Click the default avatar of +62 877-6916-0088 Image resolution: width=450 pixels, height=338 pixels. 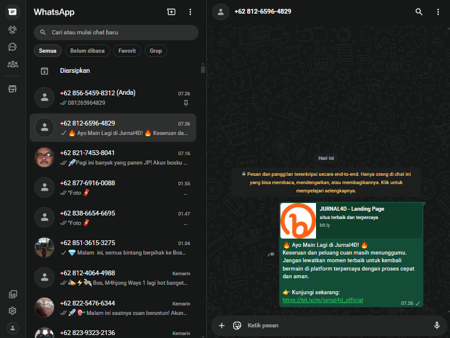pos(44,188)
